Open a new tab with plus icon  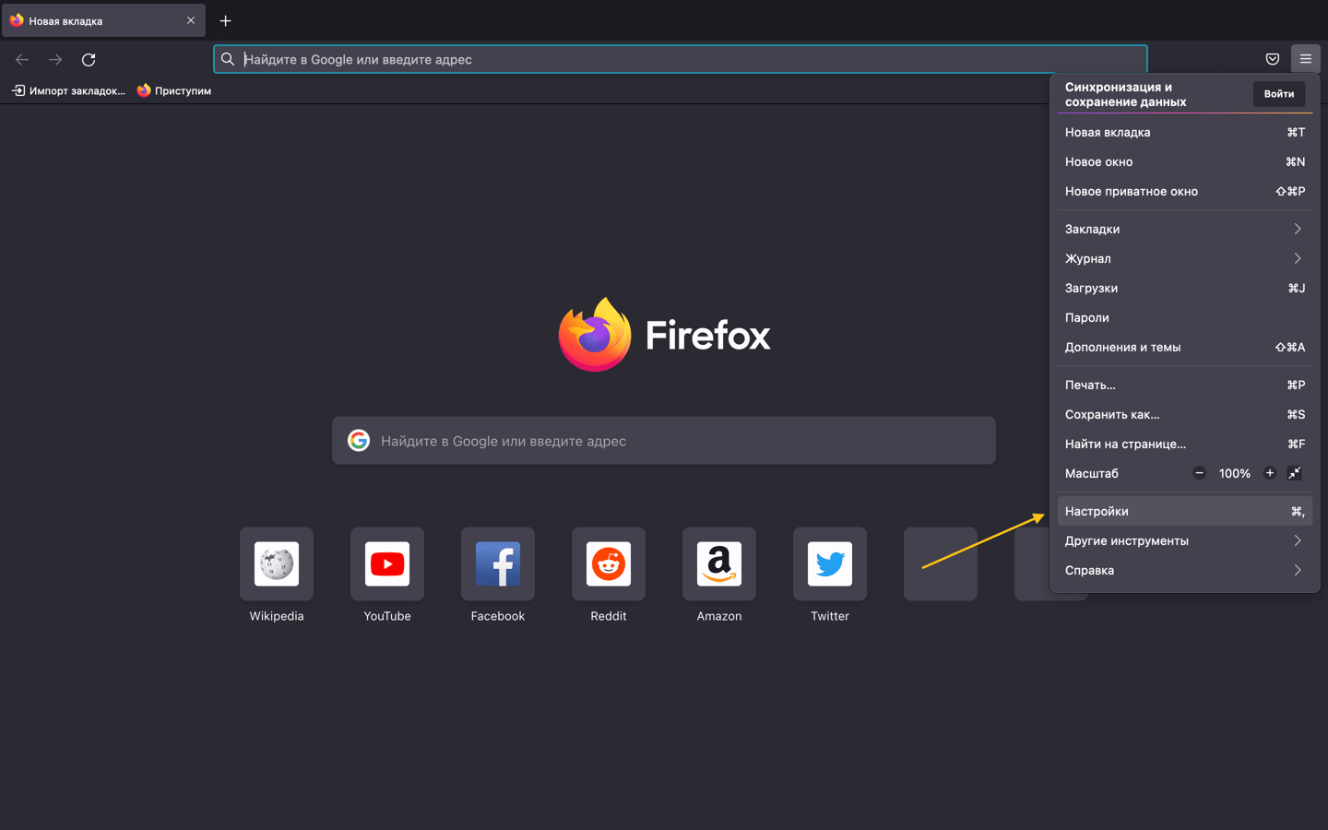tap(225, 20)
